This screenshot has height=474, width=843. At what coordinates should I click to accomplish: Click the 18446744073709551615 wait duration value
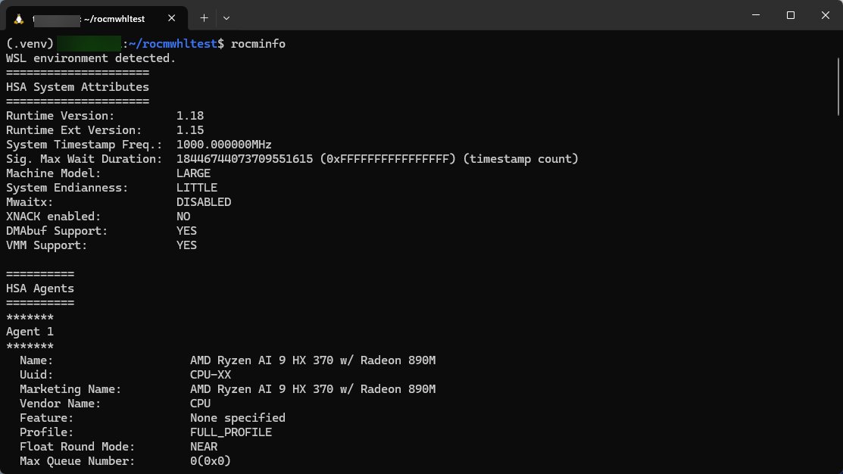245,159
